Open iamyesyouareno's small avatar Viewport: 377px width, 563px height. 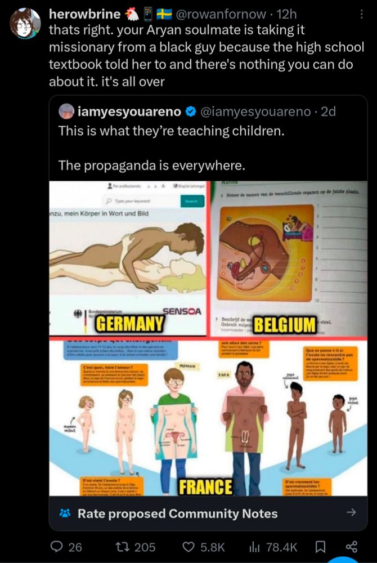point(66,111)
